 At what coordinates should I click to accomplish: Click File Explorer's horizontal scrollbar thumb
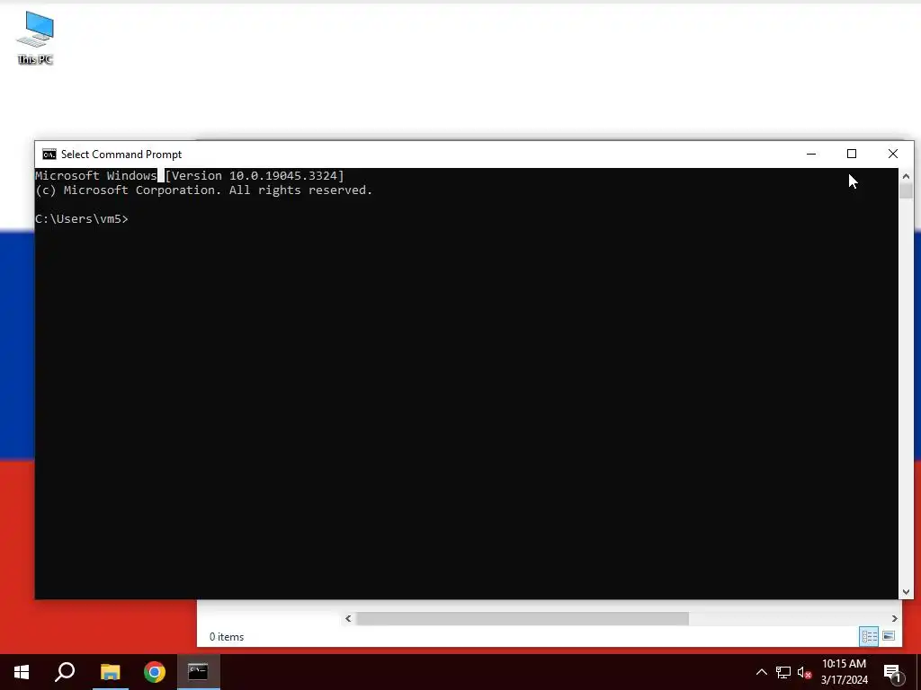tap(523, 618)
